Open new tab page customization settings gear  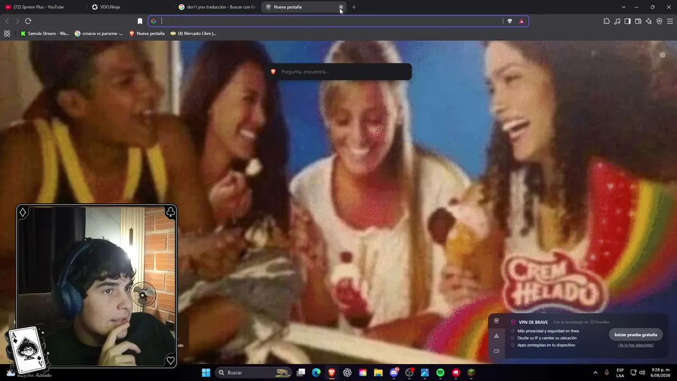point(662,55)
